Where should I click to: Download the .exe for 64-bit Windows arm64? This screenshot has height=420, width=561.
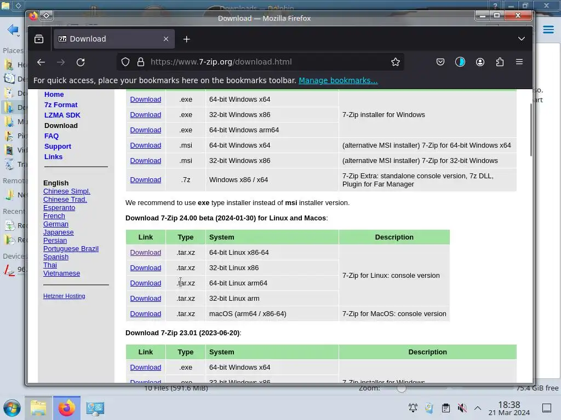point(146,130)
